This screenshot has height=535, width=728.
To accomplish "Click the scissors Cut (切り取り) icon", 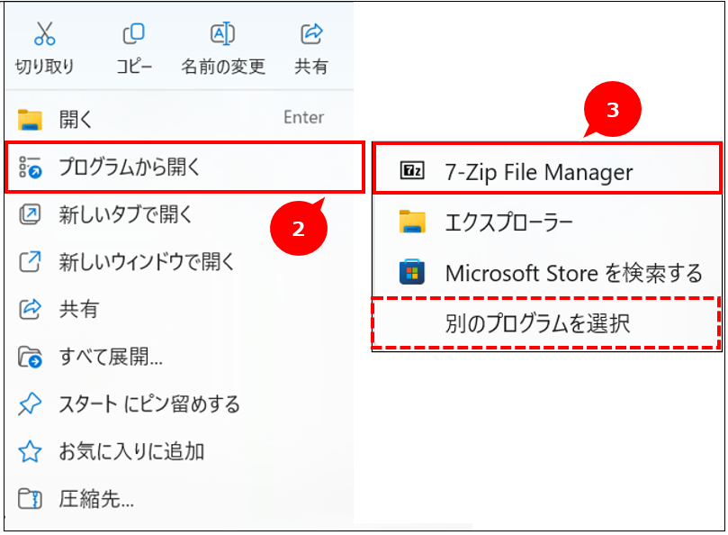I will click(45, 33).
